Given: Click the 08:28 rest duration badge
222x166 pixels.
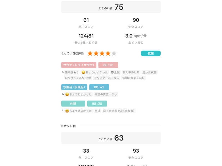Looking at the screenshot, I should coord(97,103).
